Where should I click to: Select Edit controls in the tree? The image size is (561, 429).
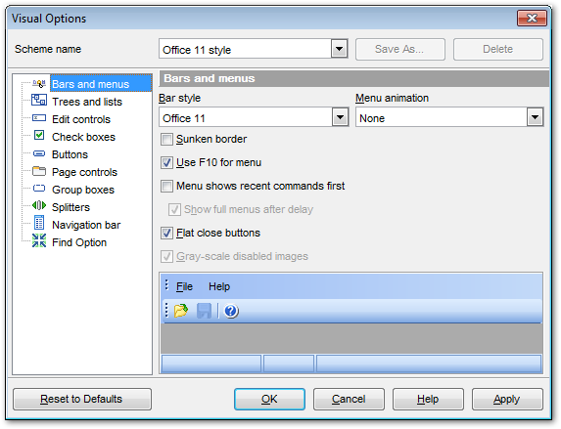click(x=81, y=119)
